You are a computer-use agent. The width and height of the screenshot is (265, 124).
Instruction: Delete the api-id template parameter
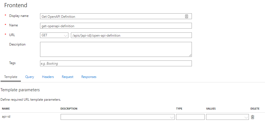(x=252, y=117)
